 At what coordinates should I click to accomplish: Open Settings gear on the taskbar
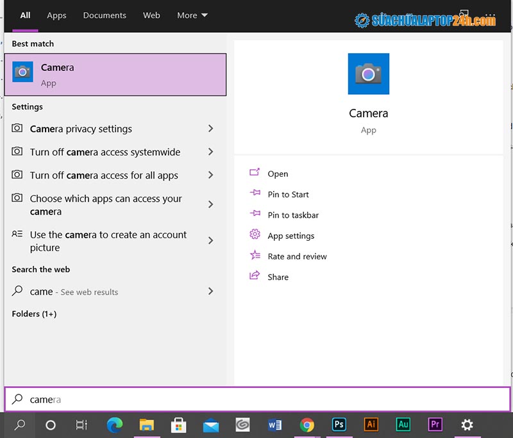[467, 425]
